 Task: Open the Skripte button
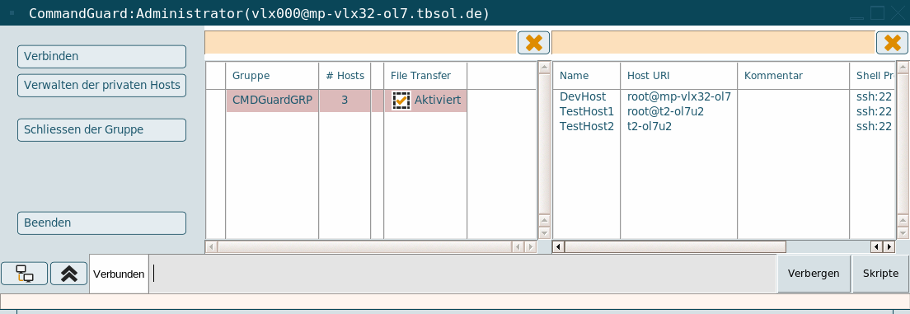tap(880, 274)
